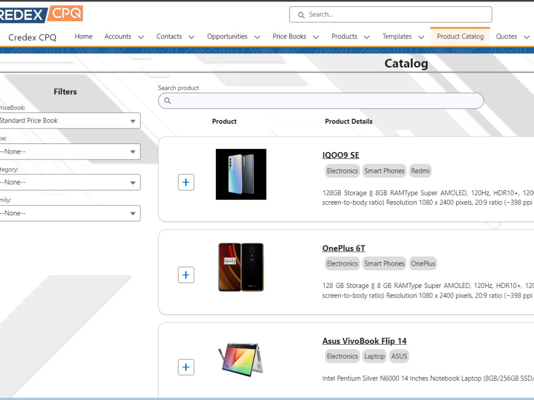Screen dimensions: 534x400
Task: Click magnifier icon in global search
Action: [301, 15]
